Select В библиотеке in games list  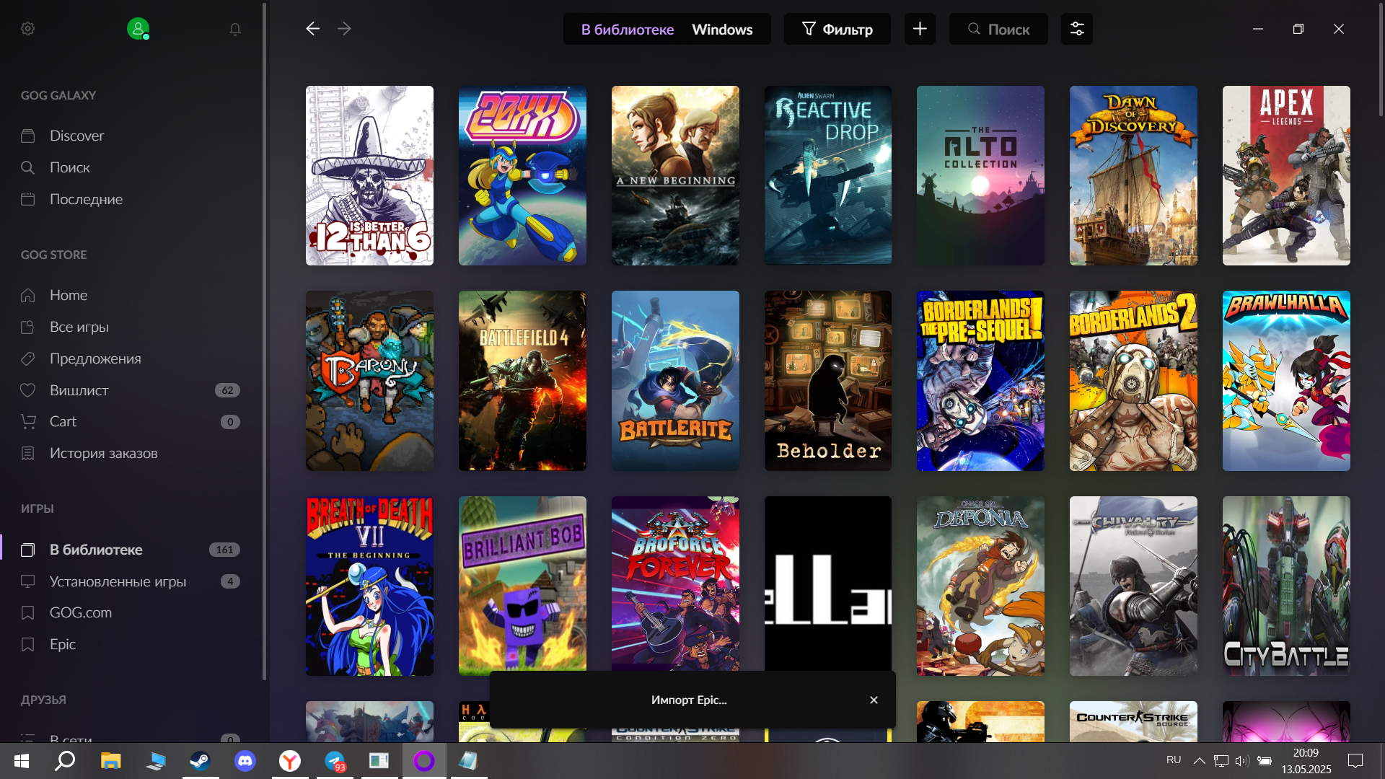(132, 550)
